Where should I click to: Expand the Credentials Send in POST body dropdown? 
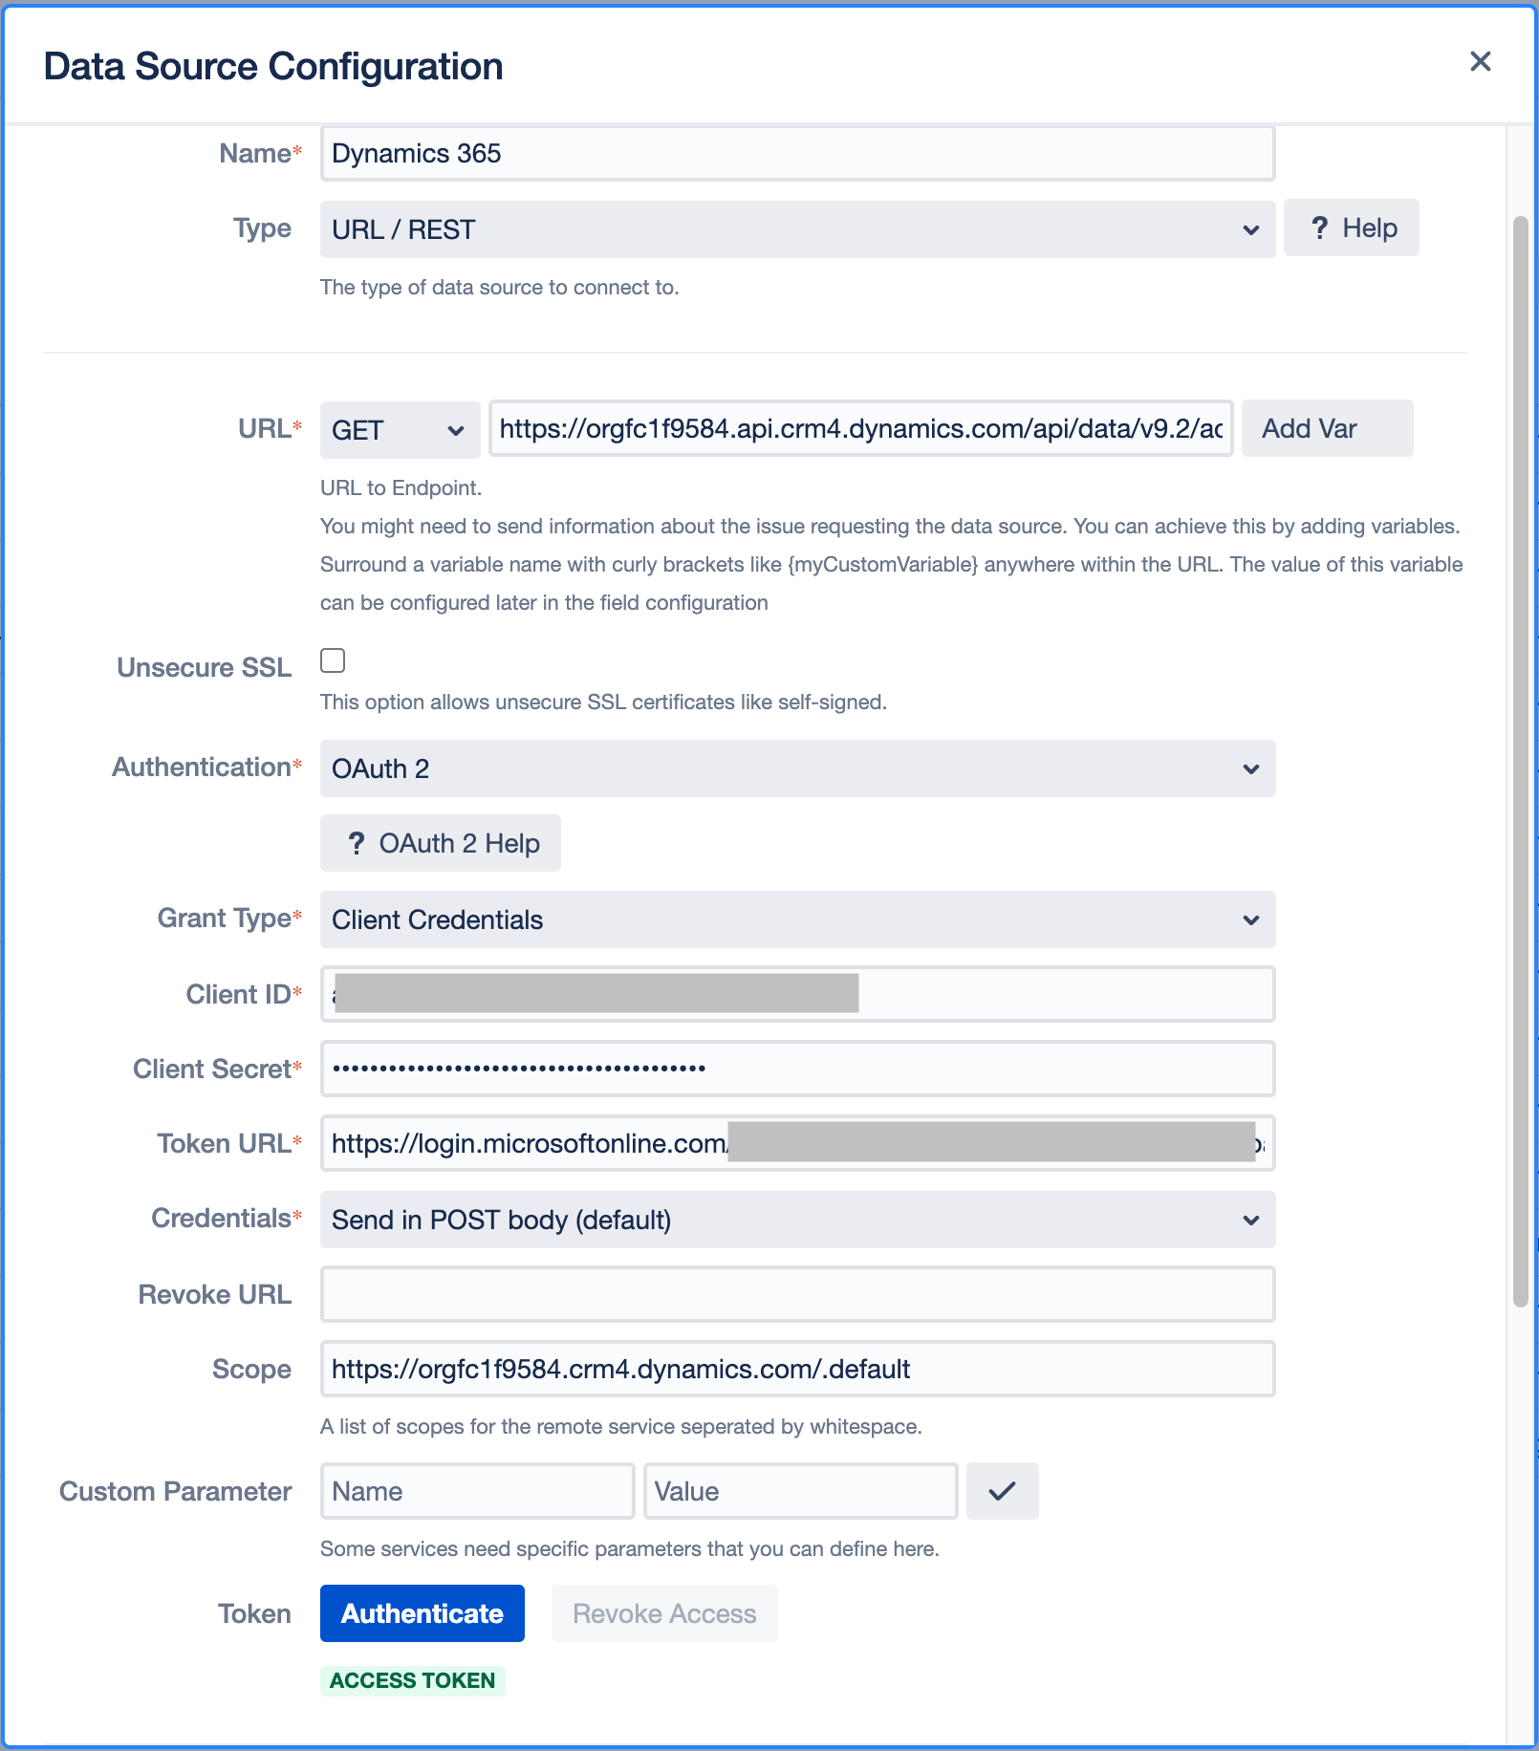796,1220
